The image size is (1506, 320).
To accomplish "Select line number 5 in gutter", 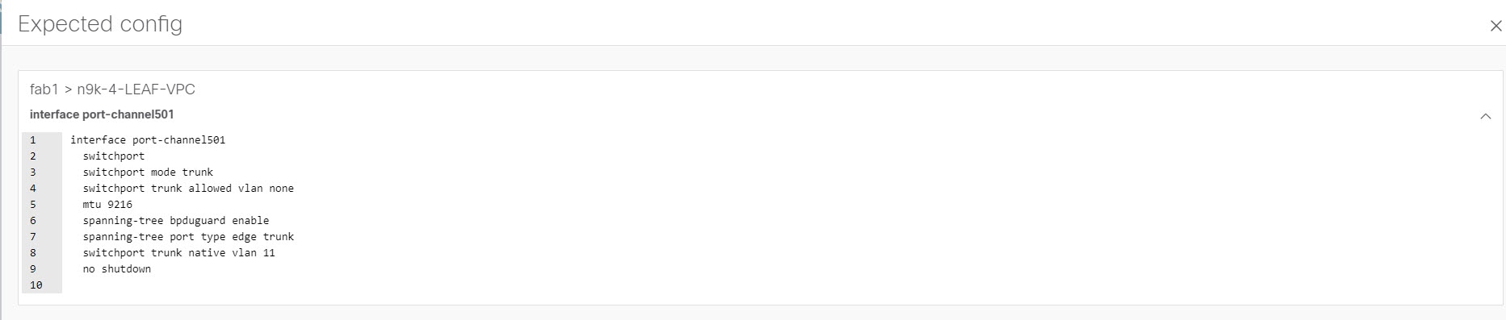I will pyautogui.click(x=33, y=205).
